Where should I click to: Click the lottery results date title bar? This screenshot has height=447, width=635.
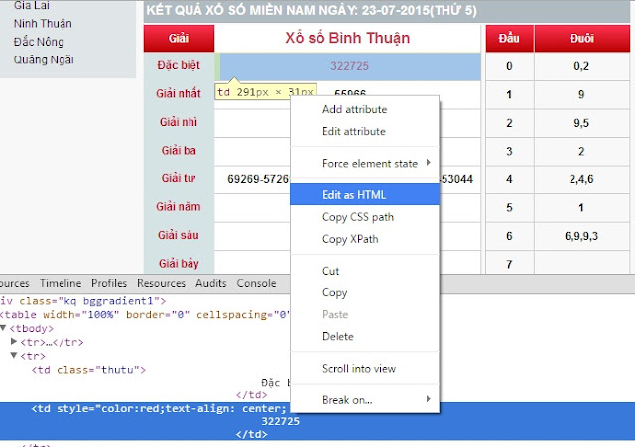point(387,10)
